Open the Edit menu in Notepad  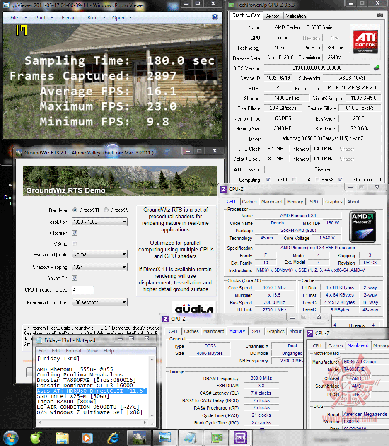(56, 351)
